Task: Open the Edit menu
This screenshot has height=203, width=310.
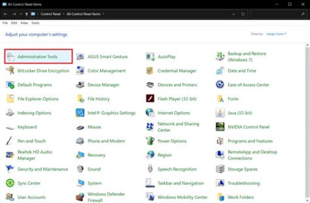Action: click(x=14, y=23)
